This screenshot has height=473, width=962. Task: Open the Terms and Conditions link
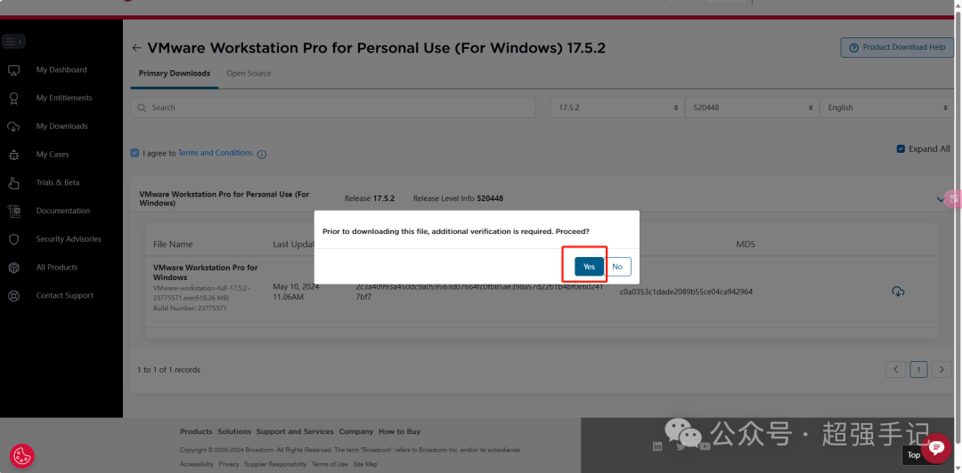pyautogui.click(x=216, y=153)
